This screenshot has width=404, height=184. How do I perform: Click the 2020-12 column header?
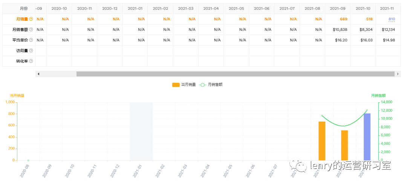click(x=110, y=9)
